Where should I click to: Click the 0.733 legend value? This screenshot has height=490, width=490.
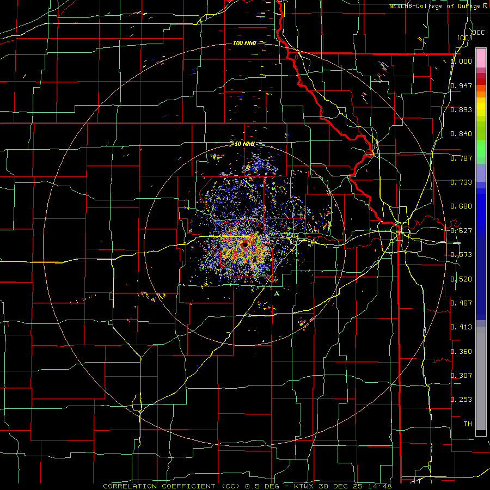[x=461, y=182]
